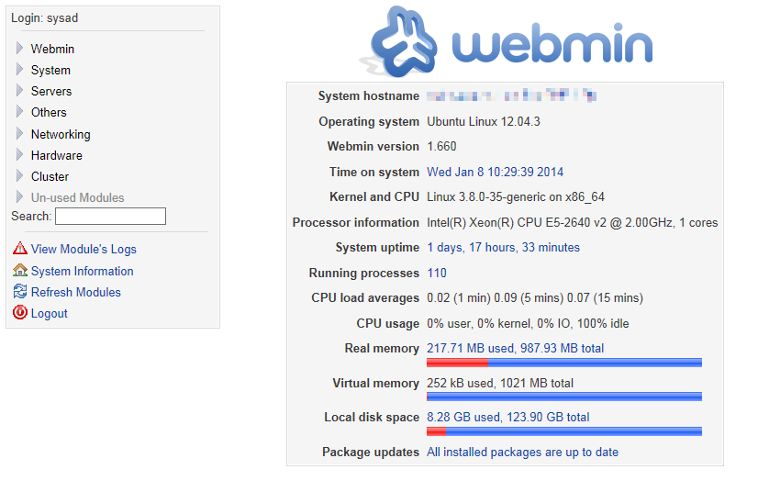Focus the module Search text field
The image size is (758, 492).
pyautogui.click(x=110, y=217)
